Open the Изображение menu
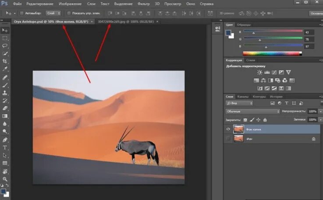 click(x=70, y=3)
